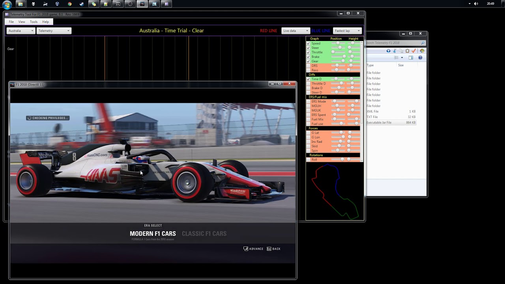Viewport: 505px width, 284px height.
Task: Enable the Revs graph checkbox
Action: point(309,70)
